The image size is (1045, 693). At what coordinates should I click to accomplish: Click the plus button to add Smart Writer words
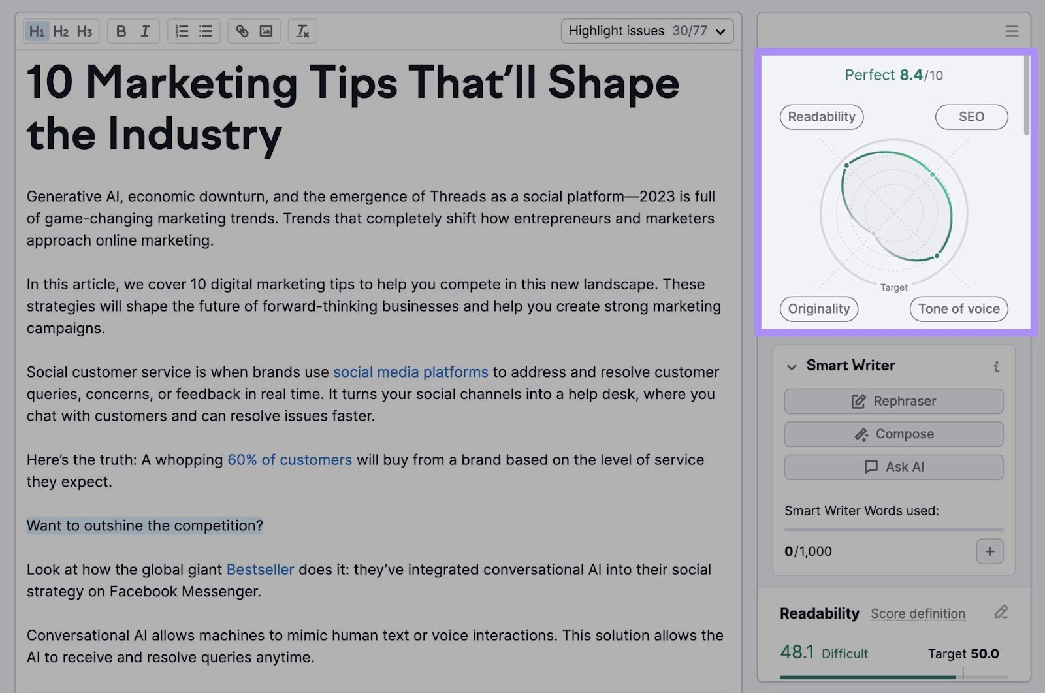[x=989, y=551]
